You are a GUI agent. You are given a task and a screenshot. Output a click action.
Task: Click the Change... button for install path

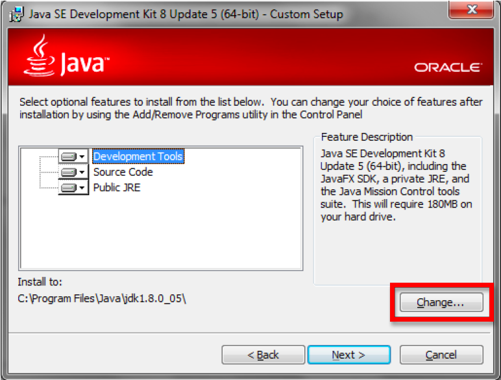click(441, 302)
